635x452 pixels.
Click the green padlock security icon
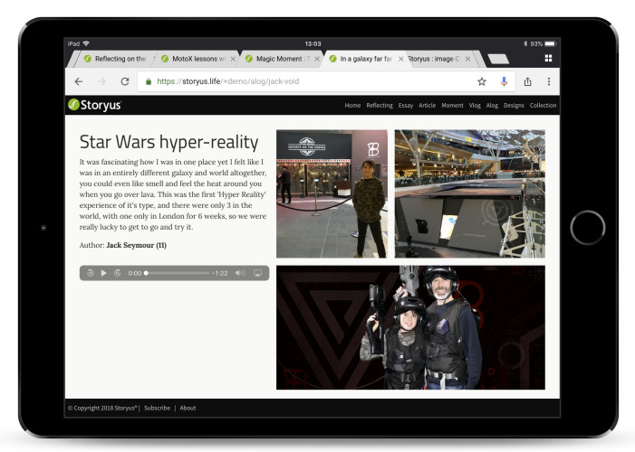coord(149,81)
